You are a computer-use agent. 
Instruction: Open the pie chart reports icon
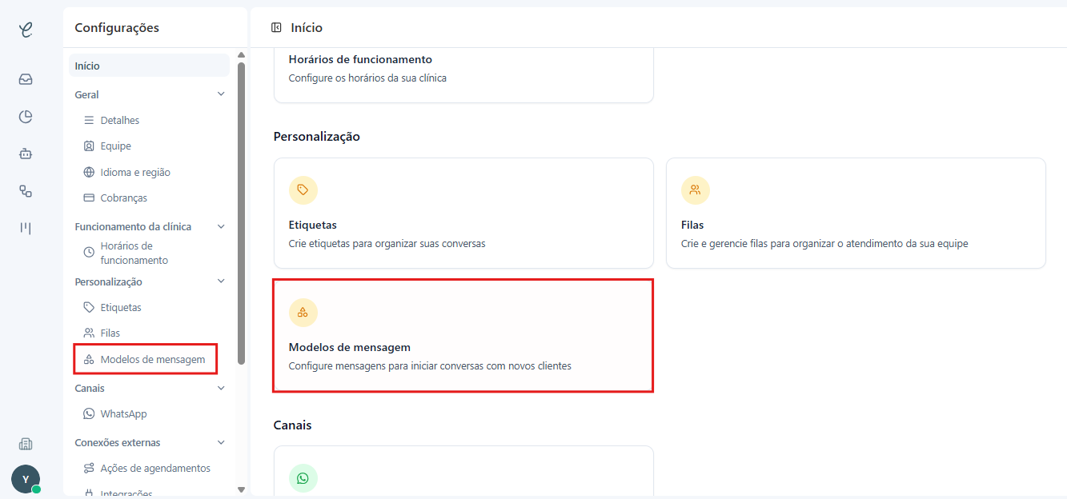26,117
